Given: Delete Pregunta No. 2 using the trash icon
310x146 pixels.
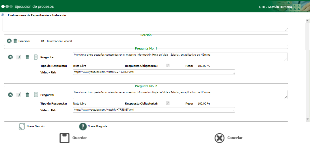Looking at the screenshot, I should click(27, 95).
